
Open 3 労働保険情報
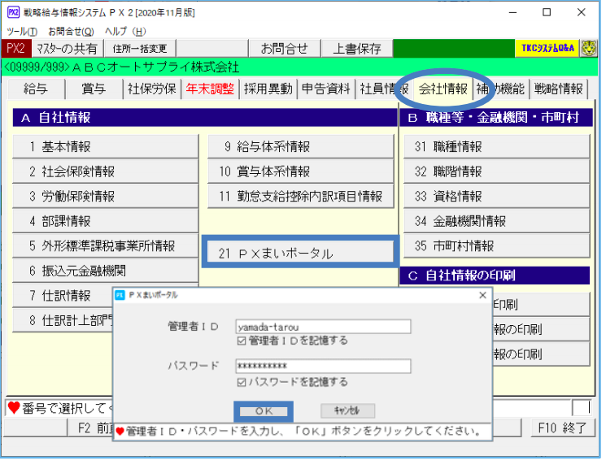pyautogui.click(x=106, y=197)
